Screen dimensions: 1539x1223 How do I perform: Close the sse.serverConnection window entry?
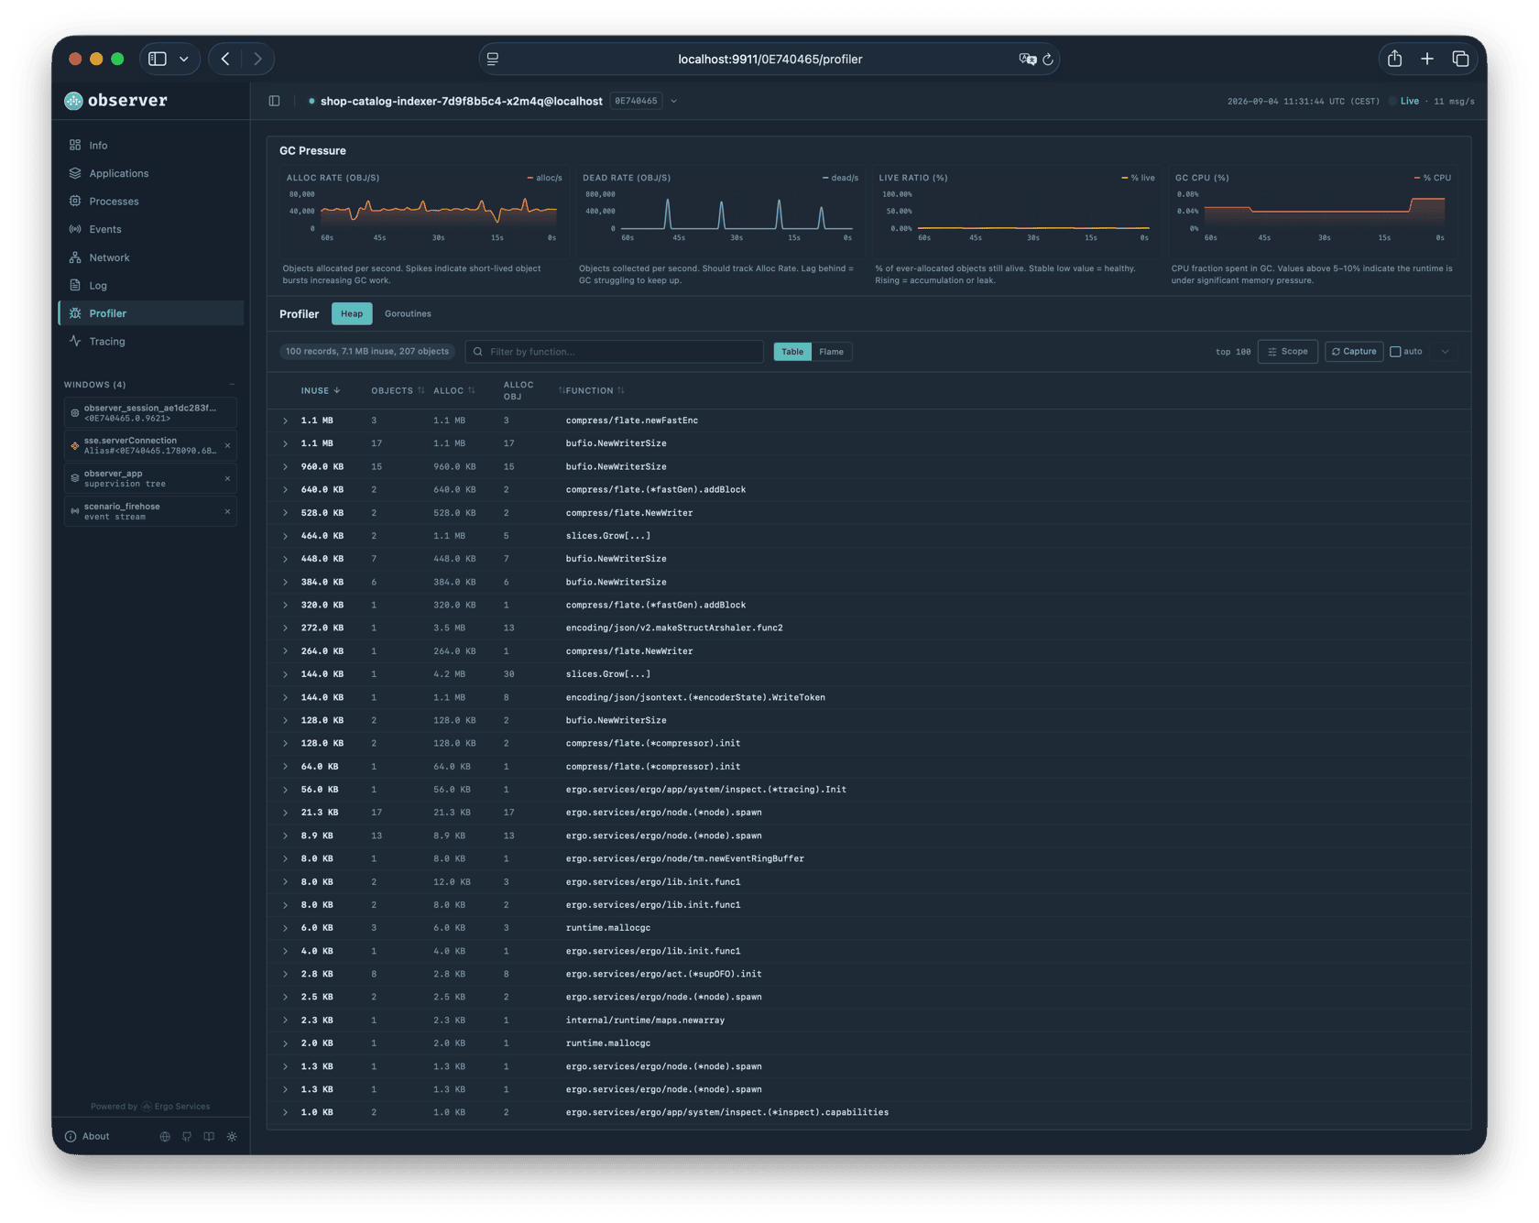(227, 446)
